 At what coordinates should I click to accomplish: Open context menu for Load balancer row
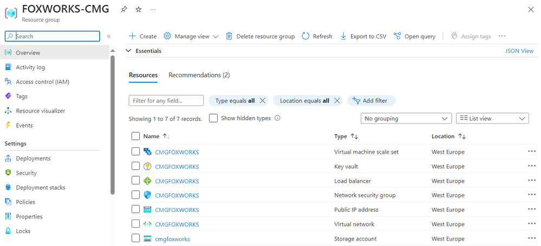(x=532, y=181)
